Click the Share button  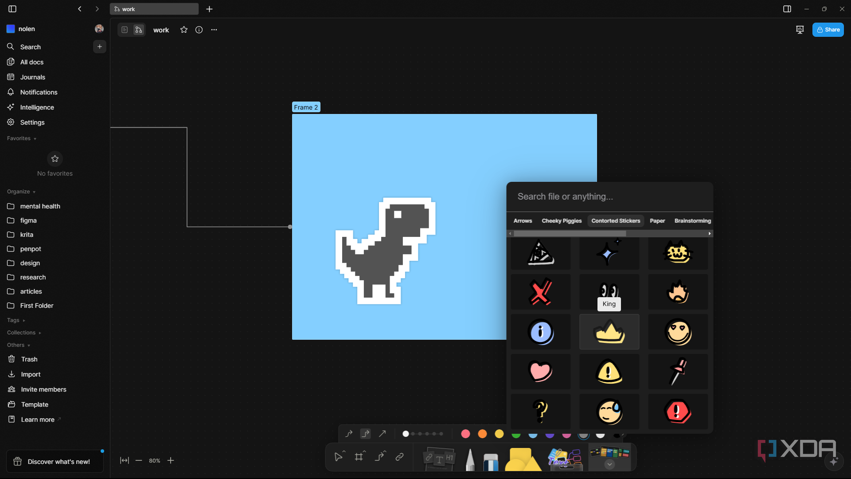coord(828,30)
